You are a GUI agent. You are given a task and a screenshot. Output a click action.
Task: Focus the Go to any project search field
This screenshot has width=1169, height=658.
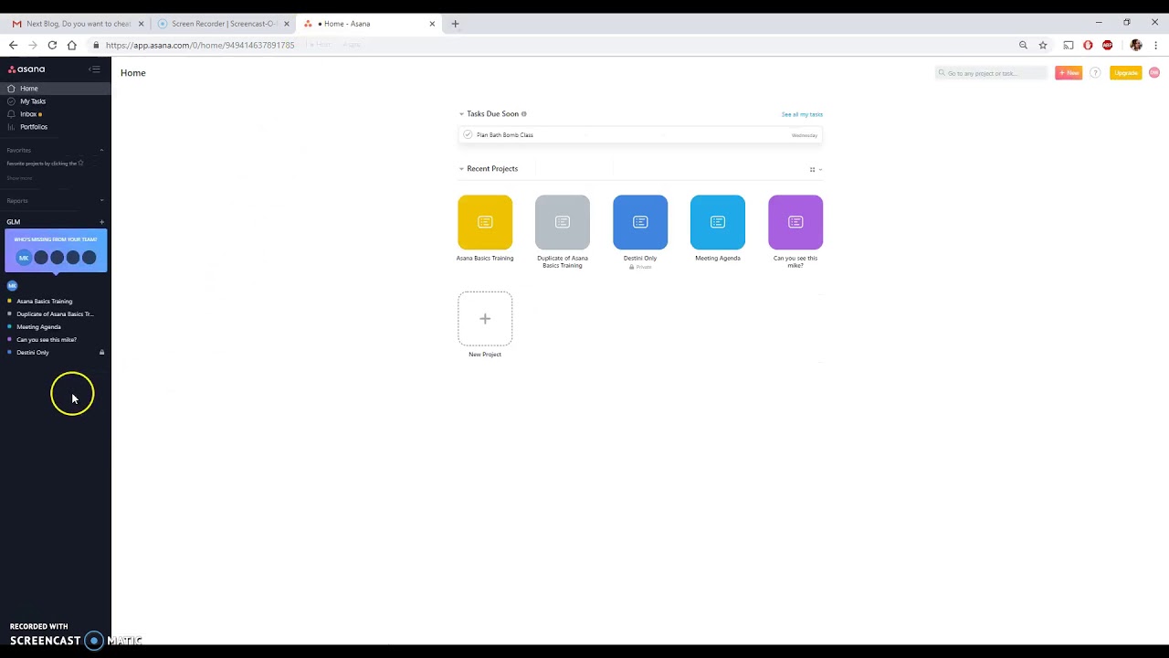(991, 73)
